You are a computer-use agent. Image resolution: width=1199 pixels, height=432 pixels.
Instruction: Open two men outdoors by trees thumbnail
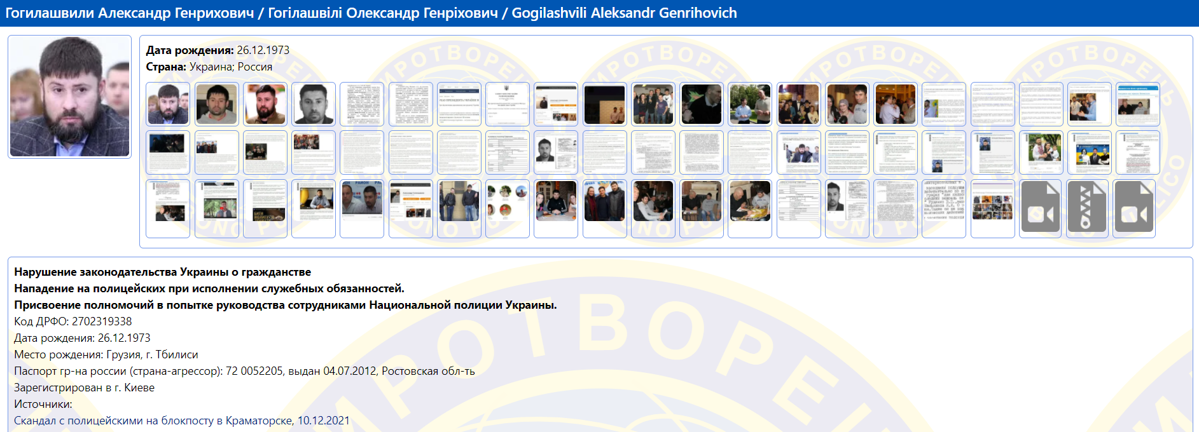click(750, 104)
